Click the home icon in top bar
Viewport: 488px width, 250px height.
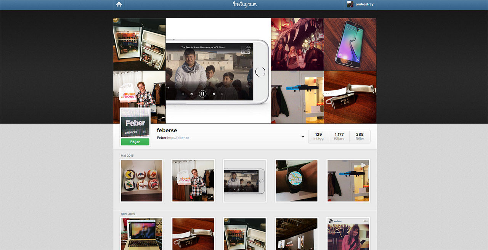pos(119,5)
